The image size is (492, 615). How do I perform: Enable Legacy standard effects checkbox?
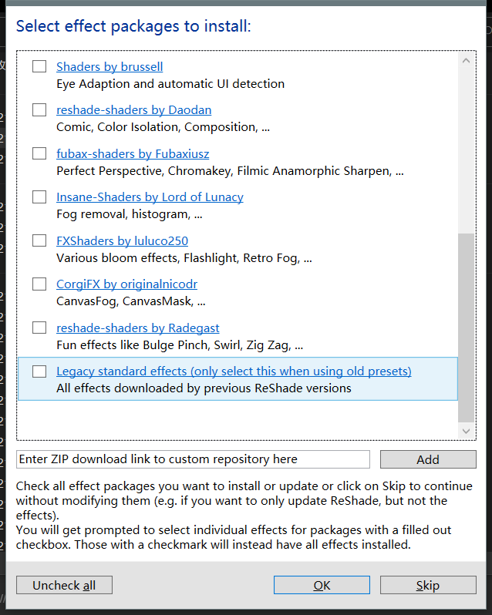(39, 371)
